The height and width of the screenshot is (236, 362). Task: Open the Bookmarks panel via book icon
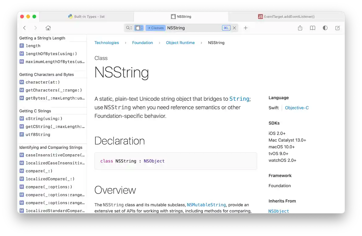(x=312, y=28)
